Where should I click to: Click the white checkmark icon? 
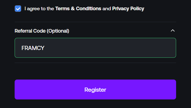coord(18,9)
